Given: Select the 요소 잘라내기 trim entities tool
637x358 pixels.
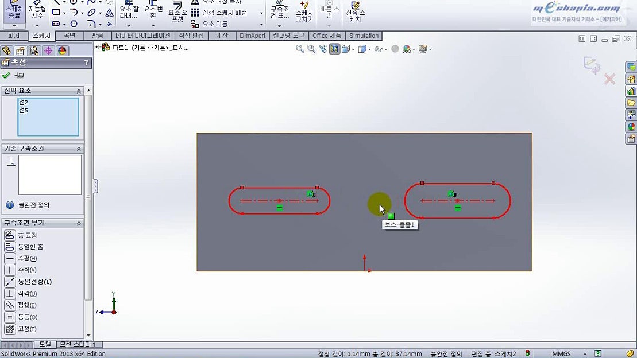Looking at the screenshot, I should click(128, 10).
